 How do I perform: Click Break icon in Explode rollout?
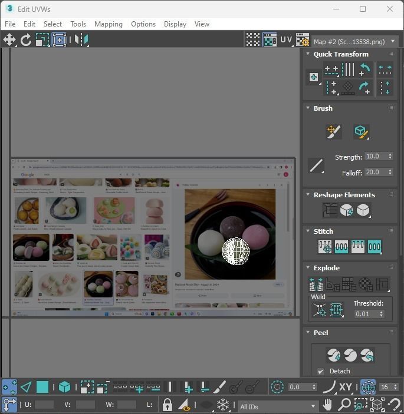[316, 284]
